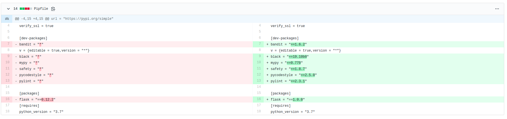507x119 pixels.
Task: Click the hunk header starting with @@ -4,15
Action: (x=64, y=19)
